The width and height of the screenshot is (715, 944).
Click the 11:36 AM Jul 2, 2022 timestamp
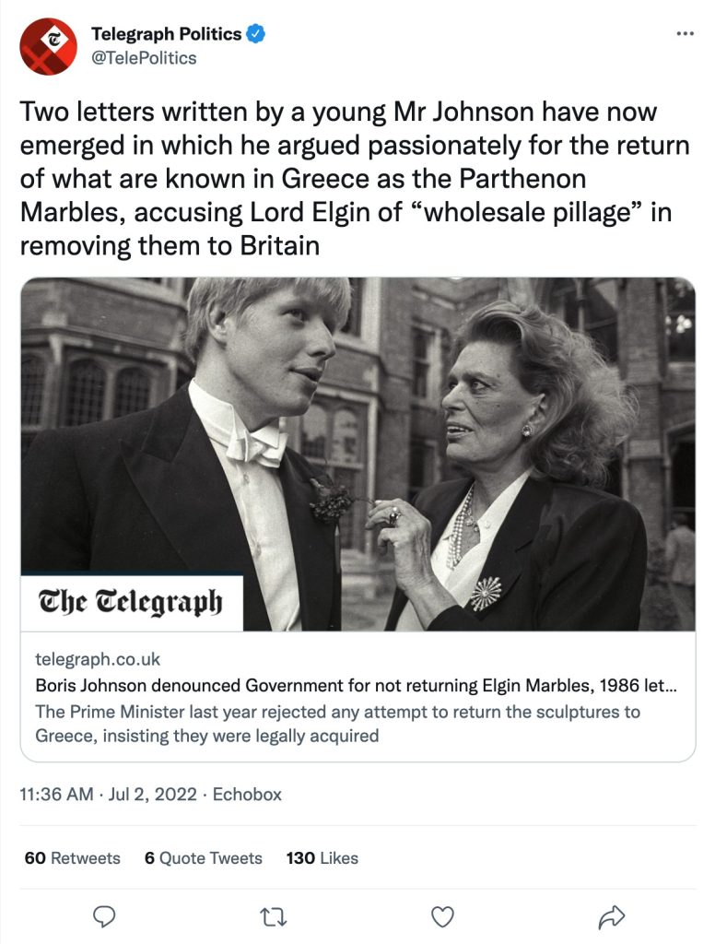(107, 794)
